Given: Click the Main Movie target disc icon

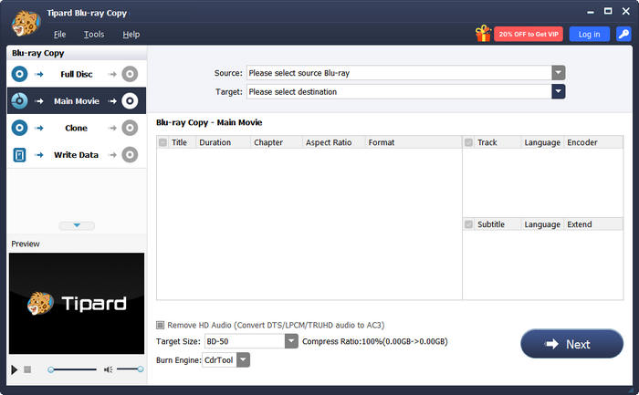Looking at the screenshot, I should click(130, 101).
